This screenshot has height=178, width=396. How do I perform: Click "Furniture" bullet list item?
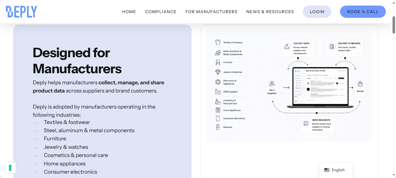[55, 139]
